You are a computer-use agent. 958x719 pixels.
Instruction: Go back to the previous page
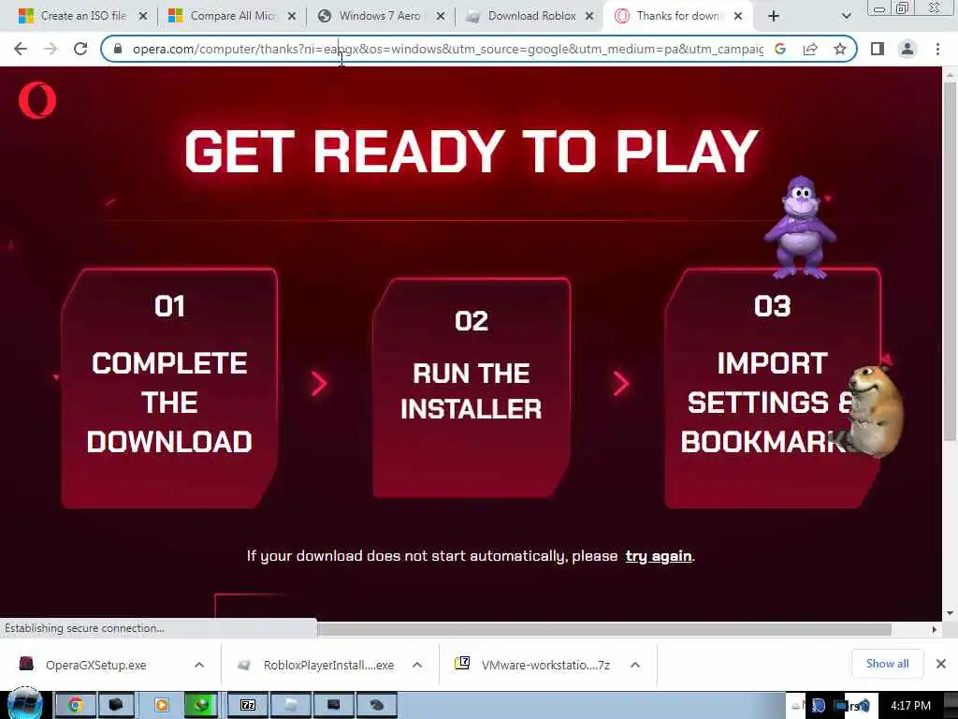click(x=21, y=49)
